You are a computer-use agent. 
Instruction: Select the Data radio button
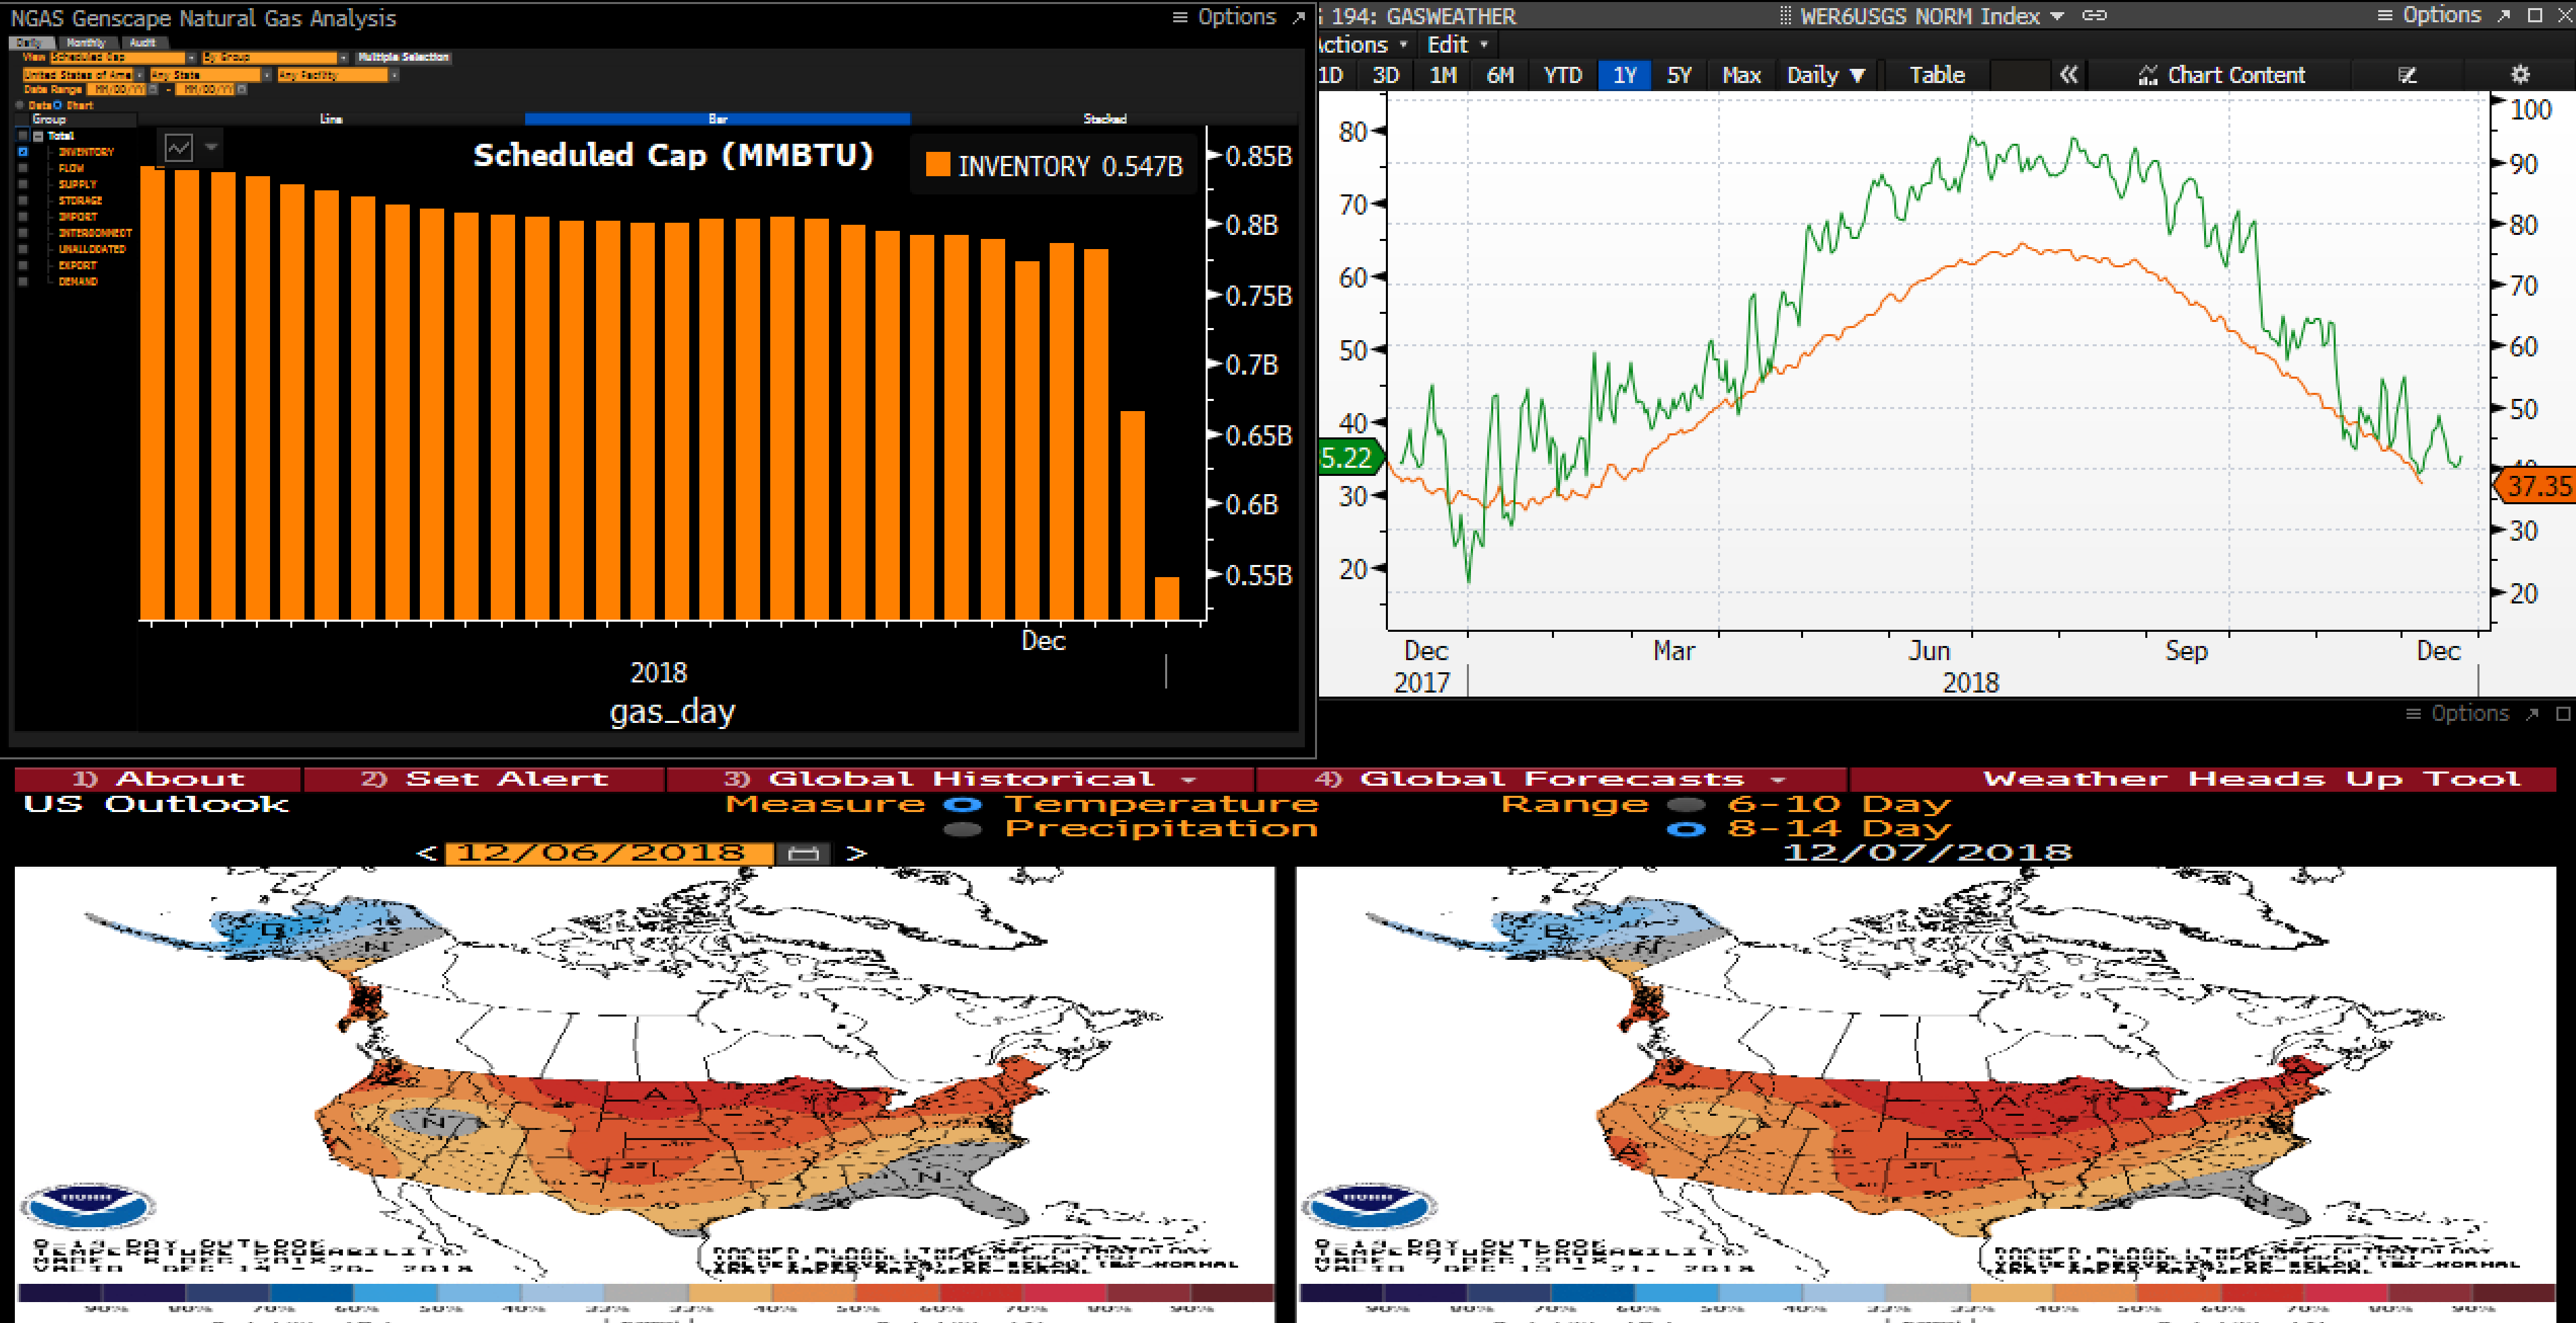pyautogui.click(x=19, y=105)
